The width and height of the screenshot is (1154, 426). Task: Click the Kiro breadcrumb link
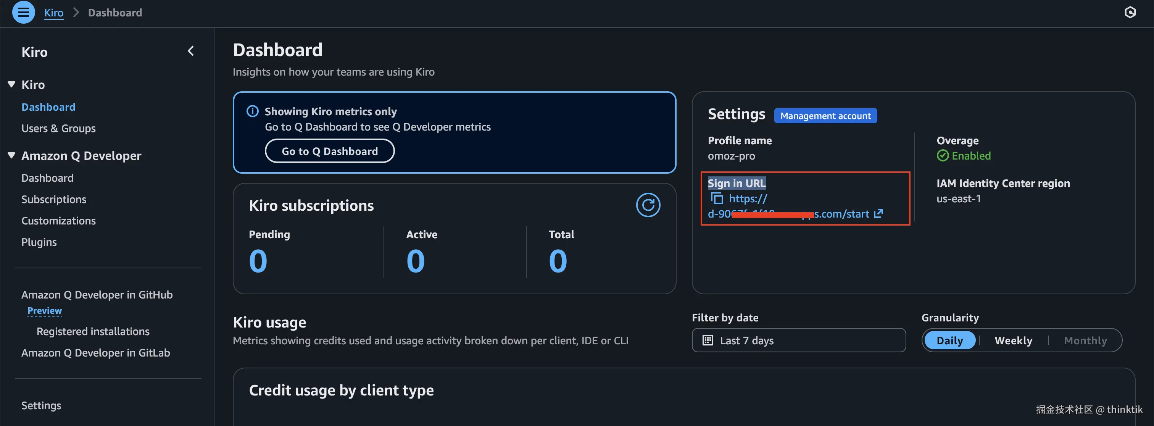pyautogui.click(x=53, y=13)
